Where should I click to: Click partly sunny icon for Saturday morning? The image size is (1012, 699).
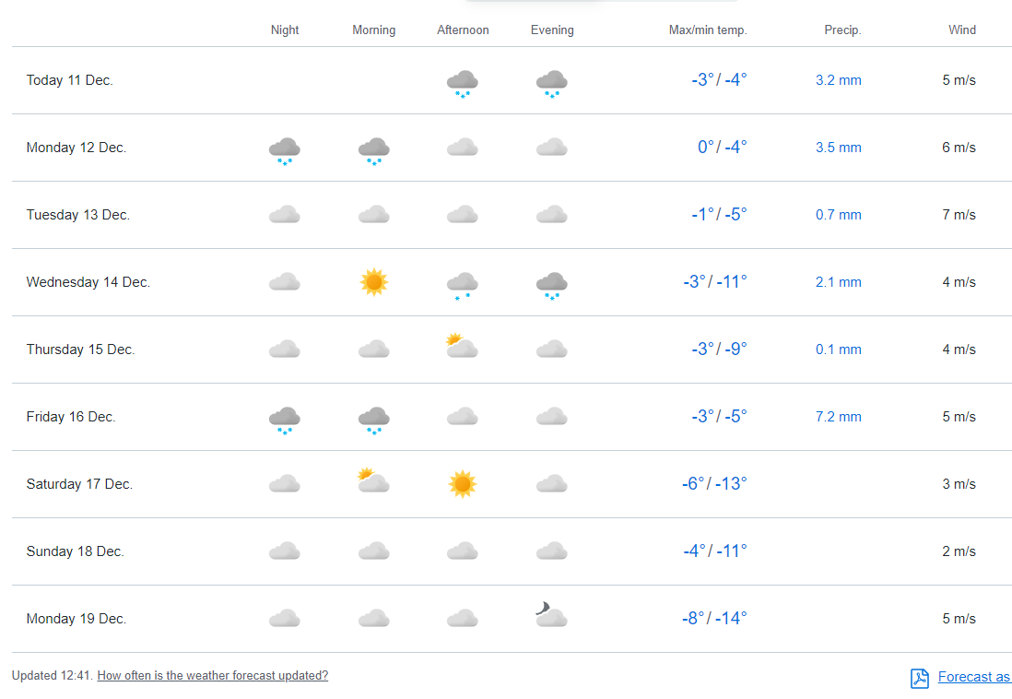pyautogui.click(x=372, y=480)
